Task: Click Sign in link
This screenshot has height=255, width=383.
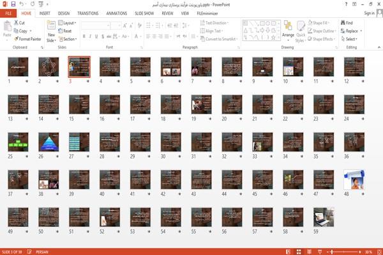Action: tap(369, 13)
